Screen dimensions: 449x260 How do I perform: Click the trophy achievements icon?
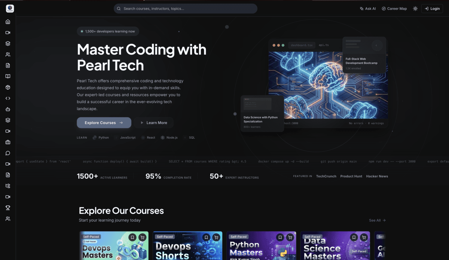click(x=7, y=207)
